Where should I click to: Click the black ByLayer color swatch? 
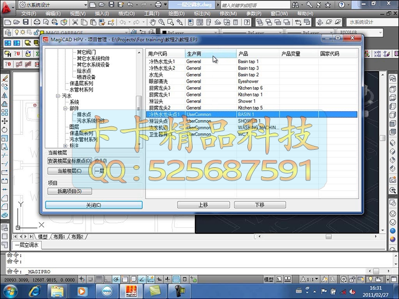coord(164,33)
